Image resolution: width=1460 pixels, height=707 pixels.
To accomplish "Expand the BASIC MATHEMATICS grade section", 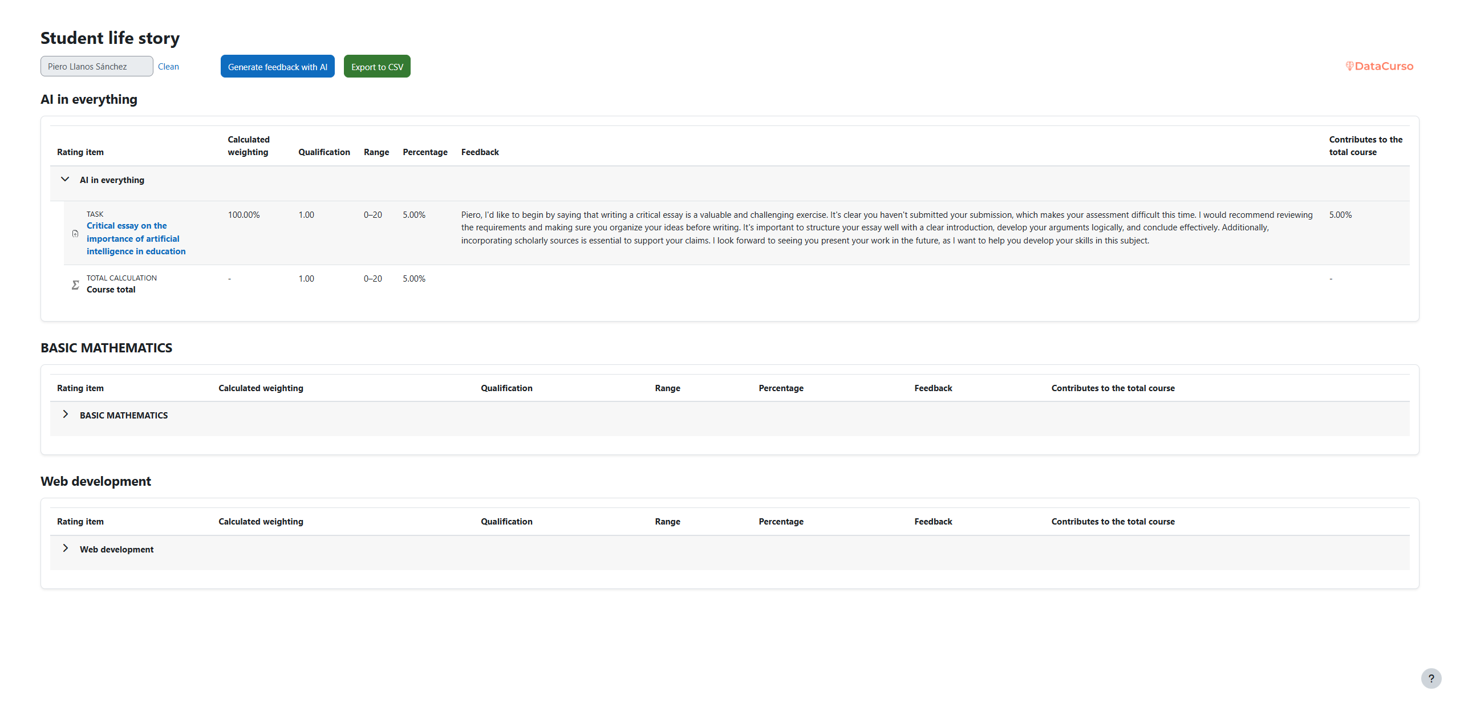I will pos(66,414).
